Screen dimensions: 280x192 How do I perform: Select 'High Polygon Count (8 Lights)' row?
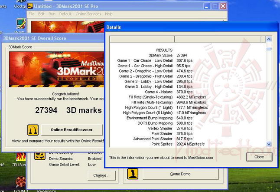click(x=188, y=113)
